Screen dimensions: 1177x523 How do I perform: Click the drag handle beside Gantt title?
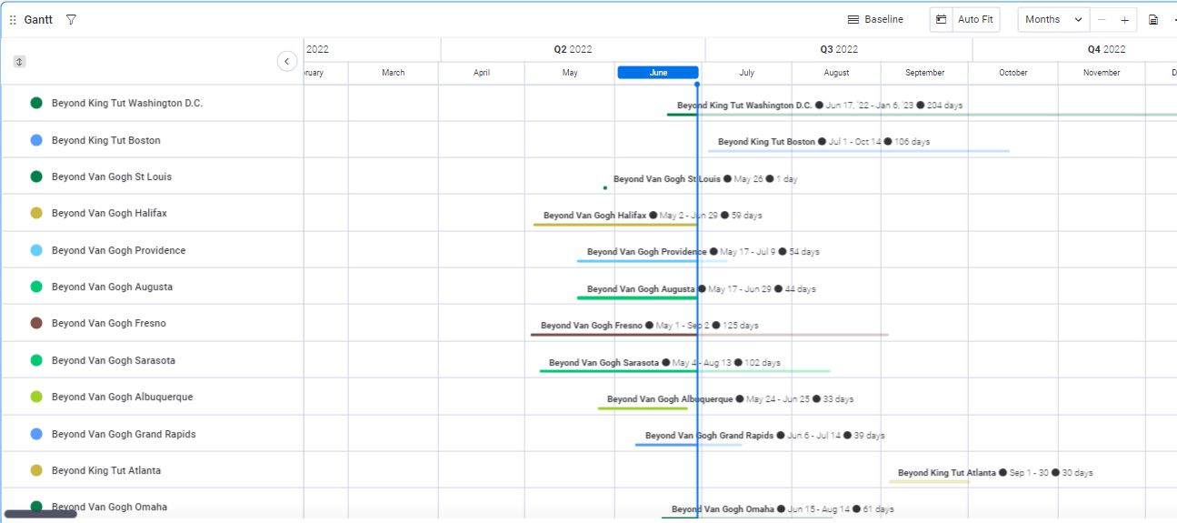[13, 19]
